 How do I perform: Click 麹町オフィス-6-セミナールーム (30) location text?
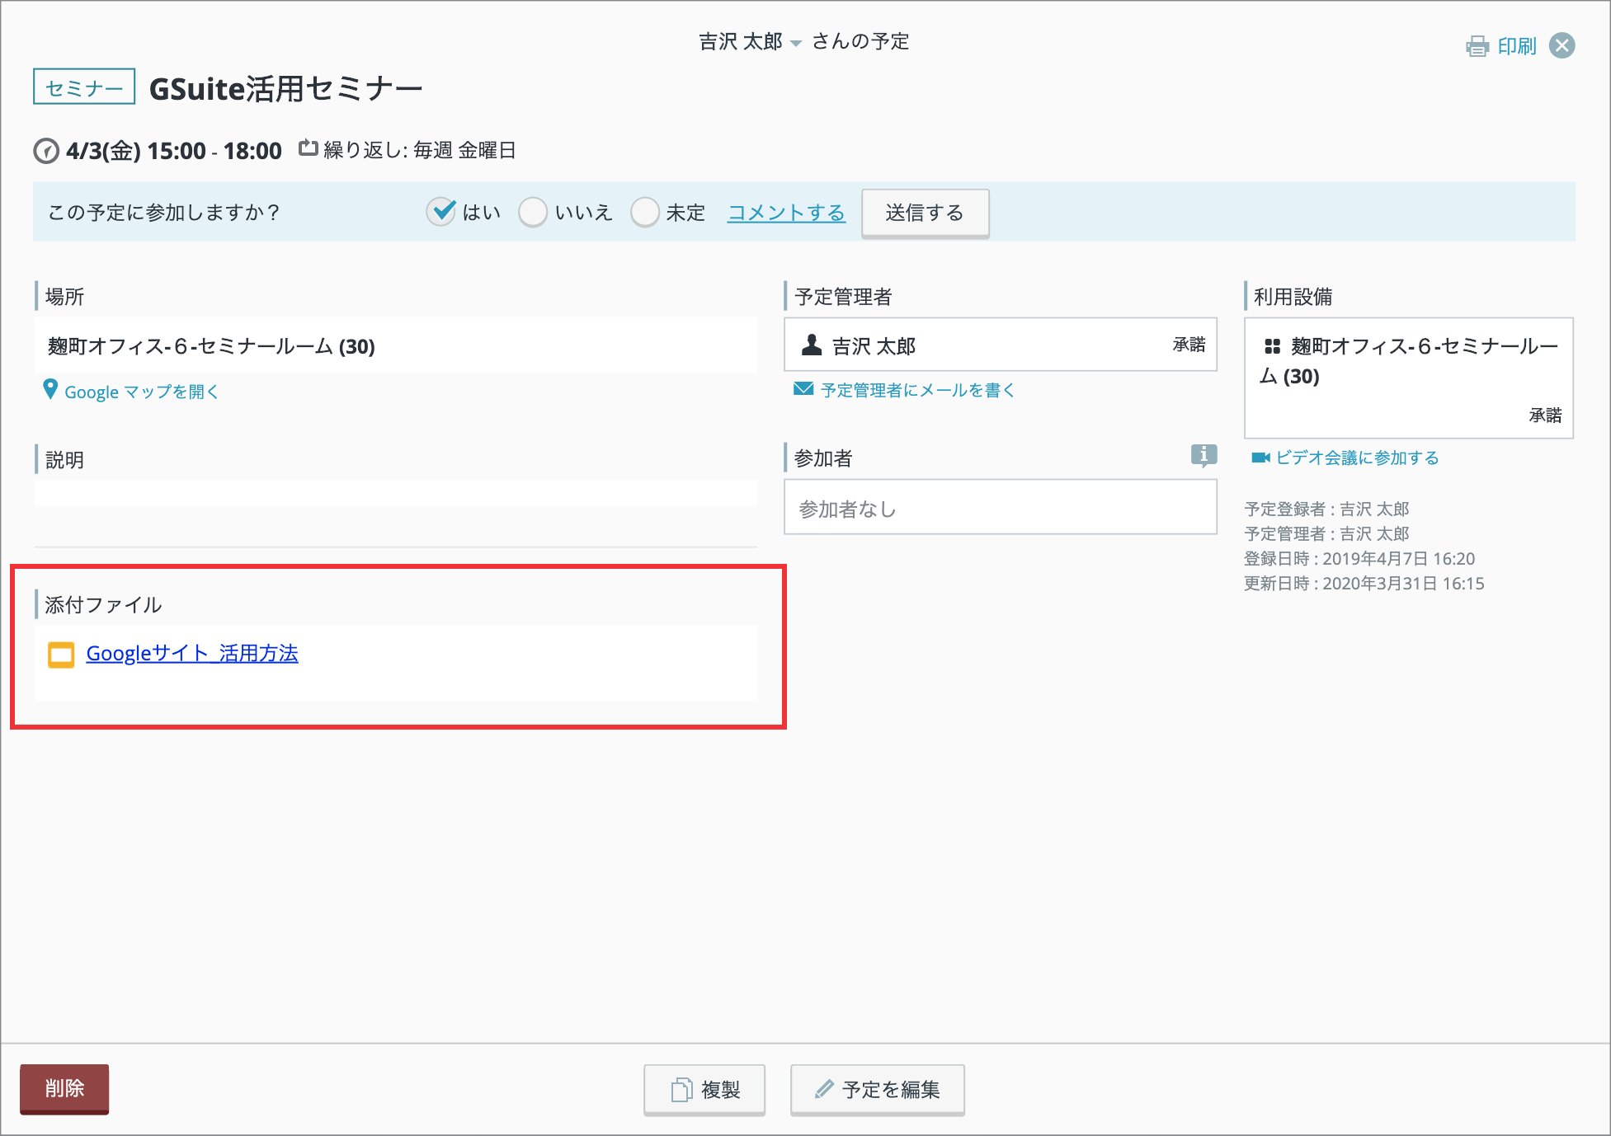211,346
